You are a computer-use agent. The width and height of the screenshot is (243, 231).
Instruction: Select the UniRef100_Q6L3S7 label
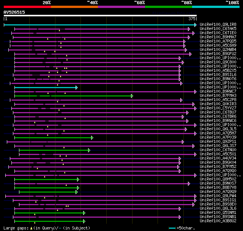coord(218,146)
